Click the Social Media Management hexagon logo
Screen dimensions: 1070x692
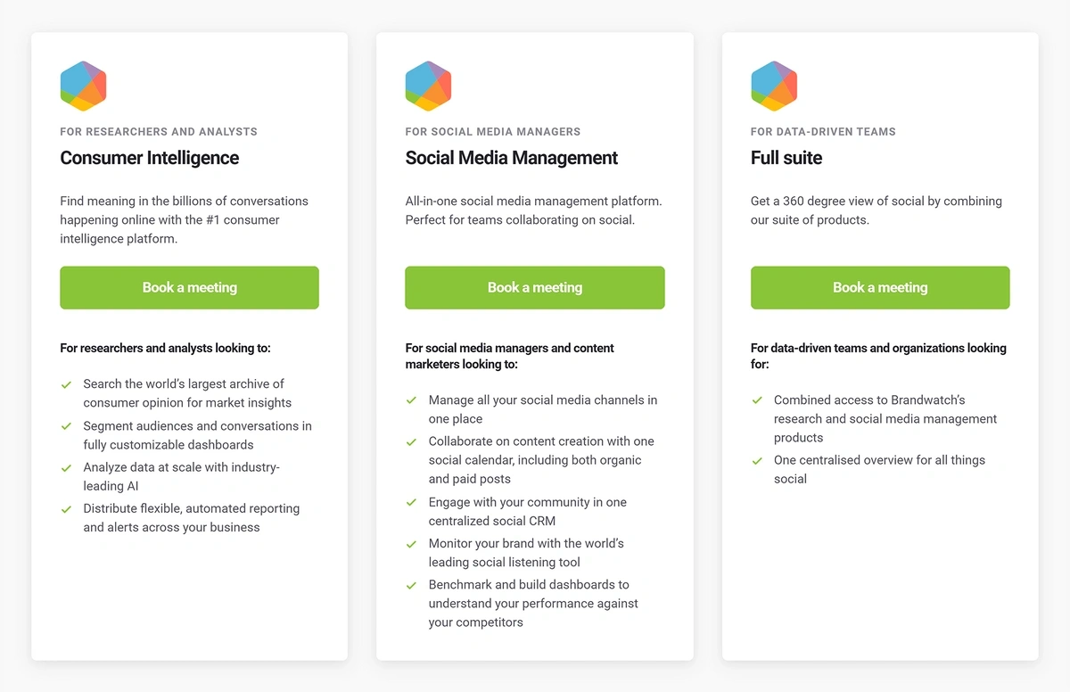pyautogui.click(x=429, y=86)
